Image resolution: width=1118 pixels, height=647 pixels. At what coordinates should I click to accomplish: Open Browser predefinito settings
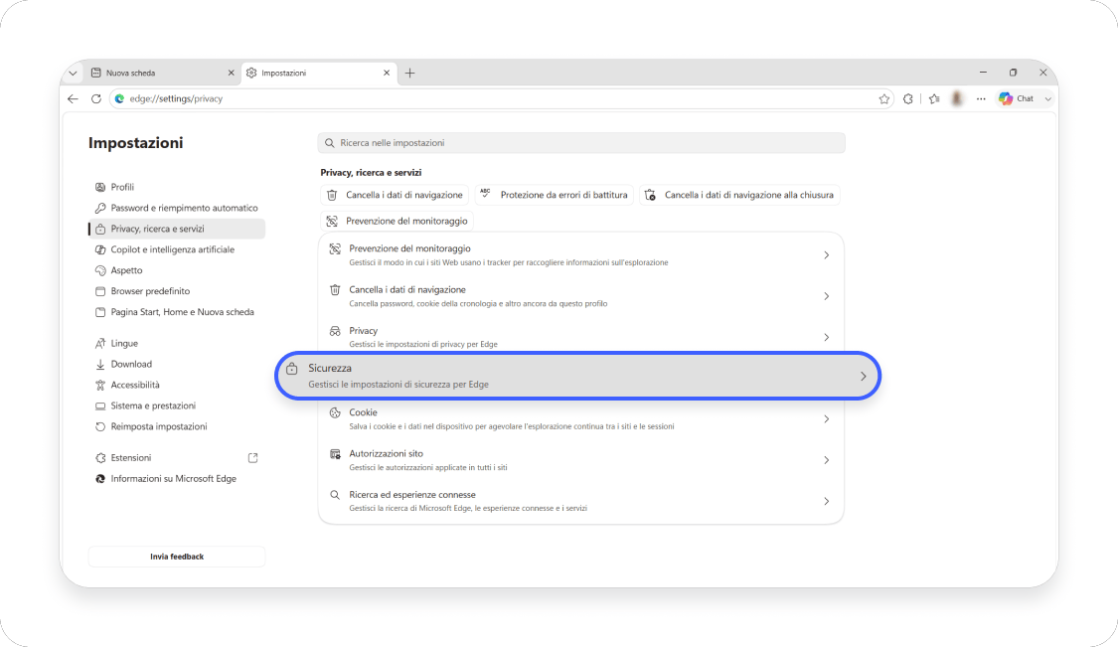point(176,291)
